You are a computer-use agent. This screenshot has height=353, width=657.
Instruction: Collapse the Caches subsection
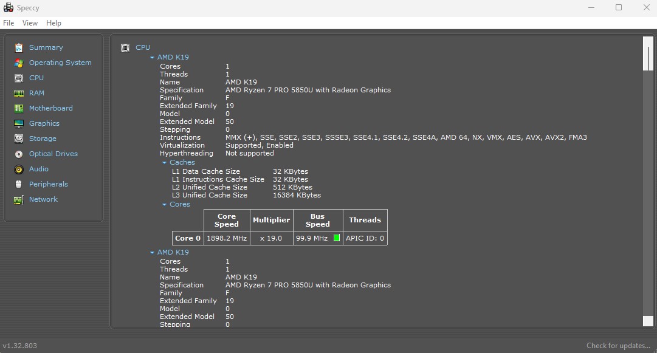click(164, 162)
